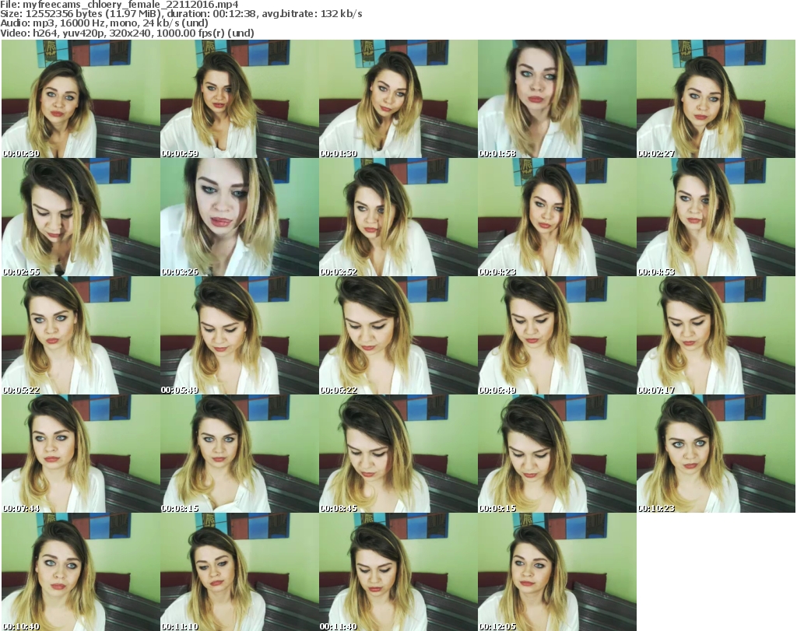Select the thumbnail stamped 00:09:15
Image resolution: width=797 pixels, height=631 pixels.
(x=556, y=454)
